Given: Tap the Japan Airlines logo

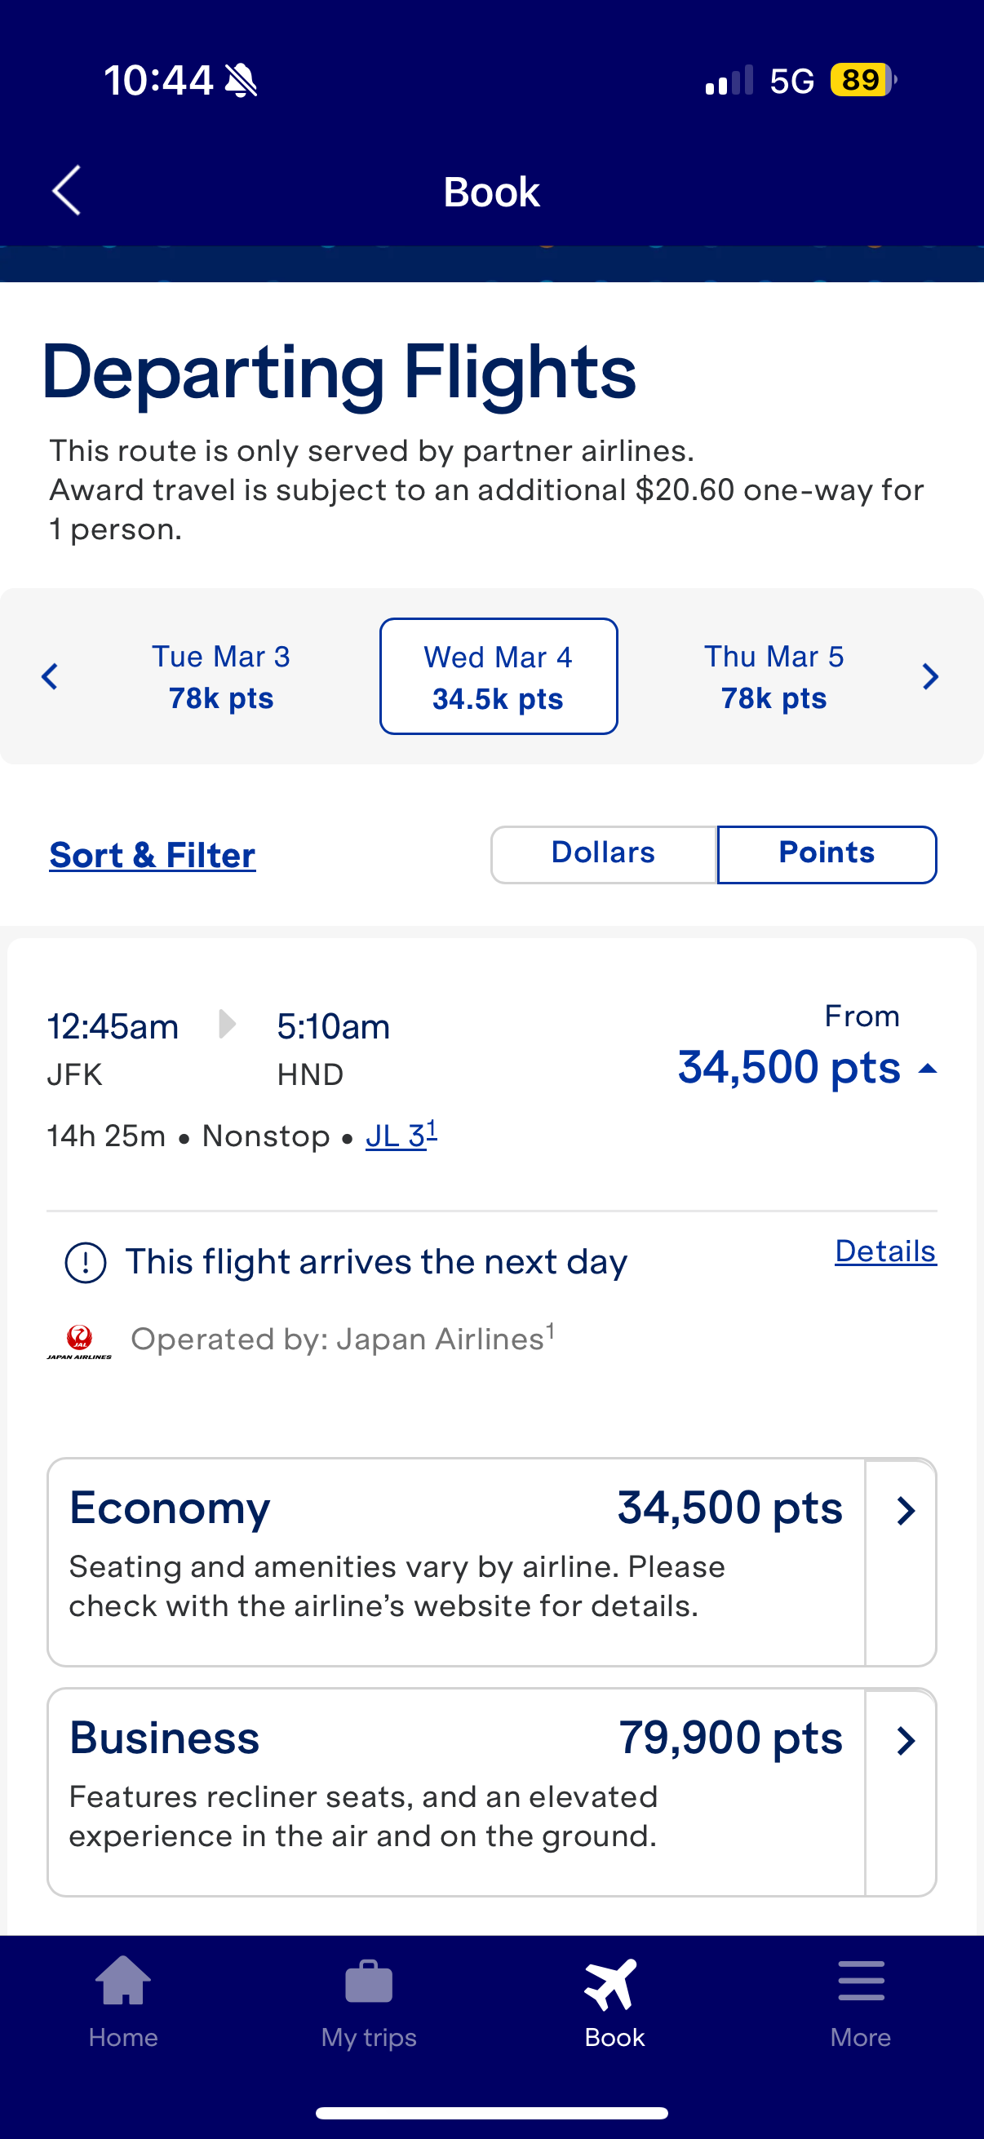Looking at the screenshot, I should 80,1340.
